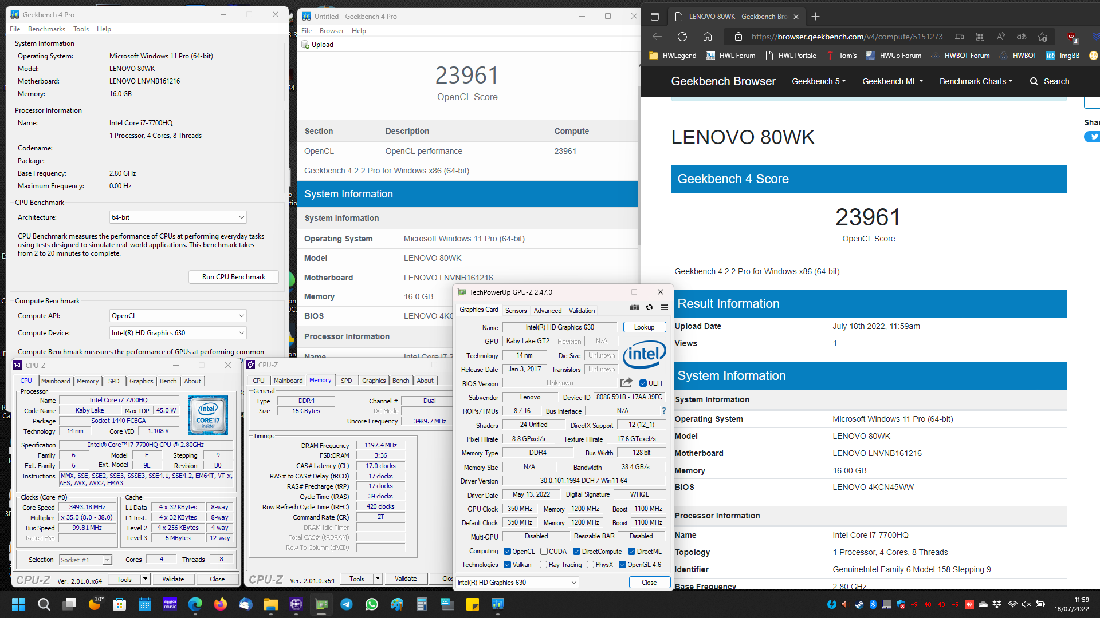Viewport: 1100px width, 618px height.
Task: Open the Benchmarks menu in Geekbench 4 Pro
Action: (x=46, y=29)
